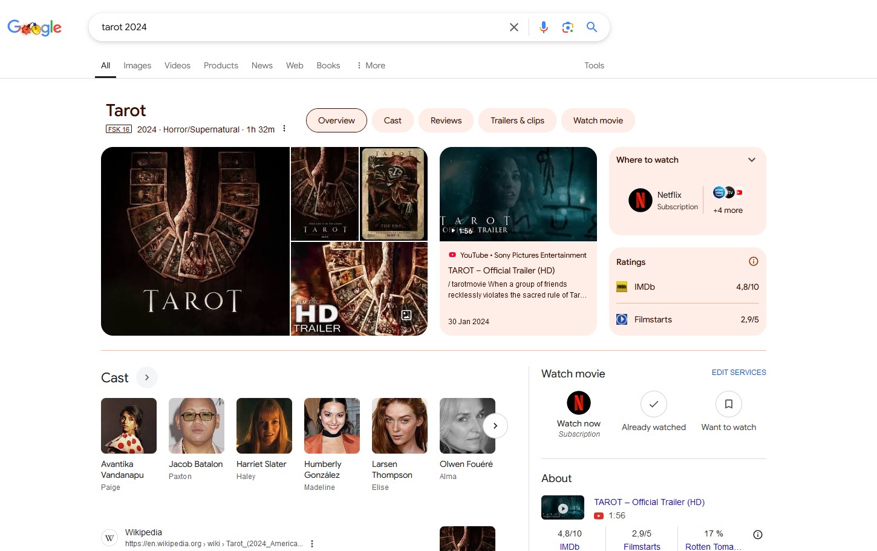Click the play icon on the About trailer thumbnail
The image size is (877, 551).
[563, 508]
